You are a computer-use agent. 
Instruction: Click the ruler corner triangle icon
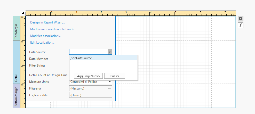[23, 13]
